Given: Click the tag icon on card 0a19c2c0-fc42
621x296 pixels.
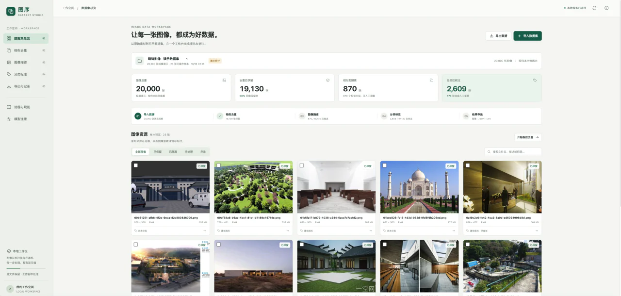Looking at the screenshot, I should [x=468, y=231].
